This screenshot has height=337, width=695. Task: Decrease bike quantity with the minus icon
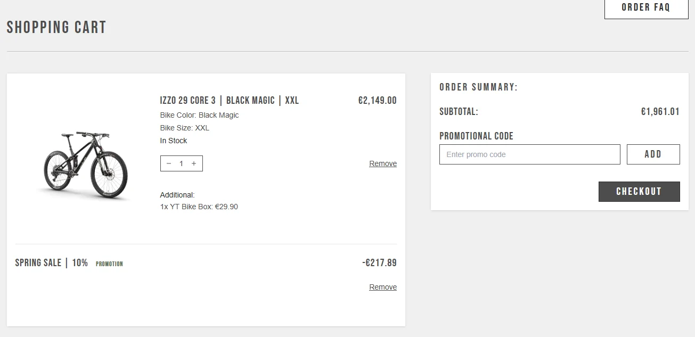pos(169,163)
